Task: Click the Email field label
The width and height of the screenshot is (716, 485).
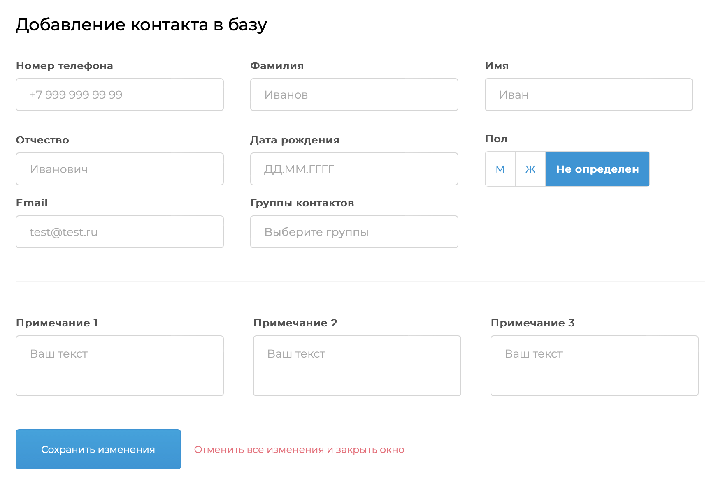Action: (32, 203)
